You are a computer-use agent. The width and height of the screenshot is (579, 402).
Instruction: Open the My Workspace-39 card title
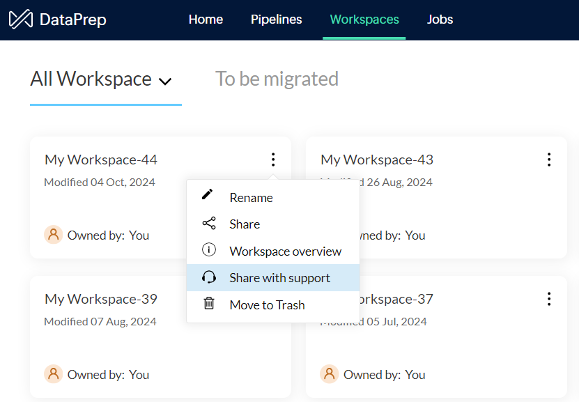101,299
